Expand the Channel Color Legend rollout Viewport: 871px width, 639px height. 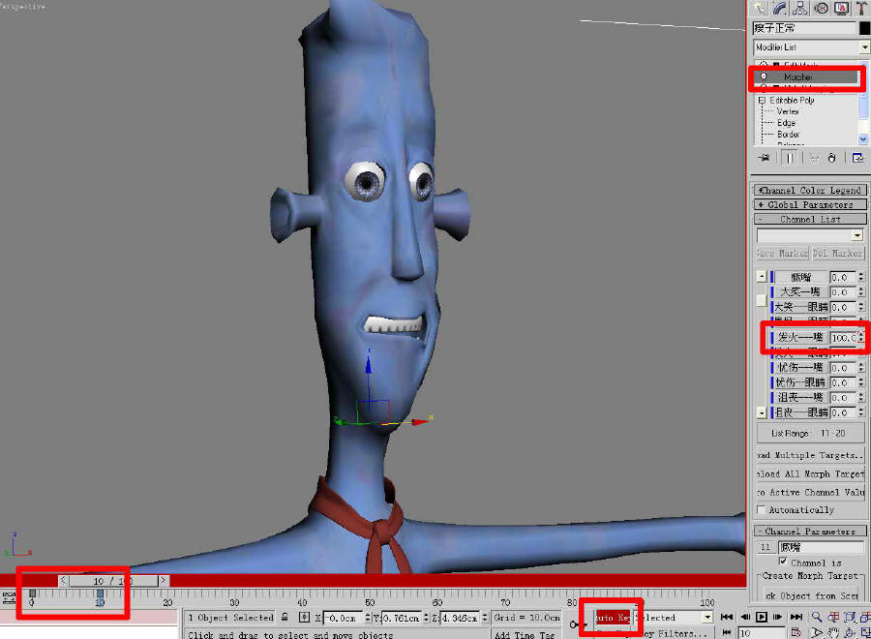coord(810,190)
